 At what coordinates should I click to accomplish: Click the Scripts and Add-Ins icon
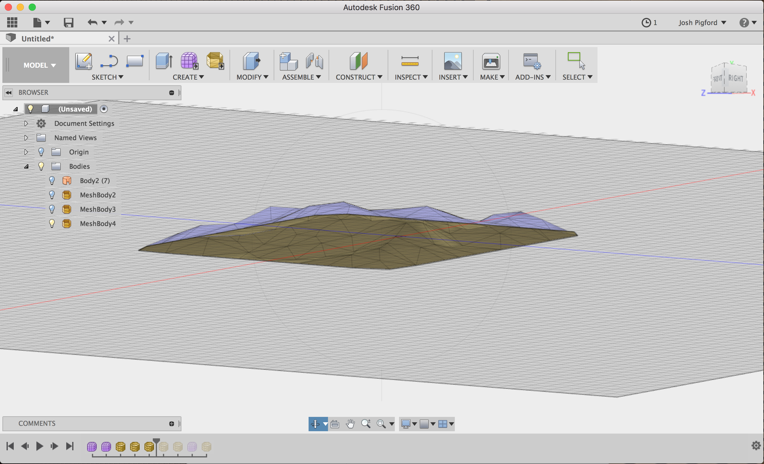(532, 61)
